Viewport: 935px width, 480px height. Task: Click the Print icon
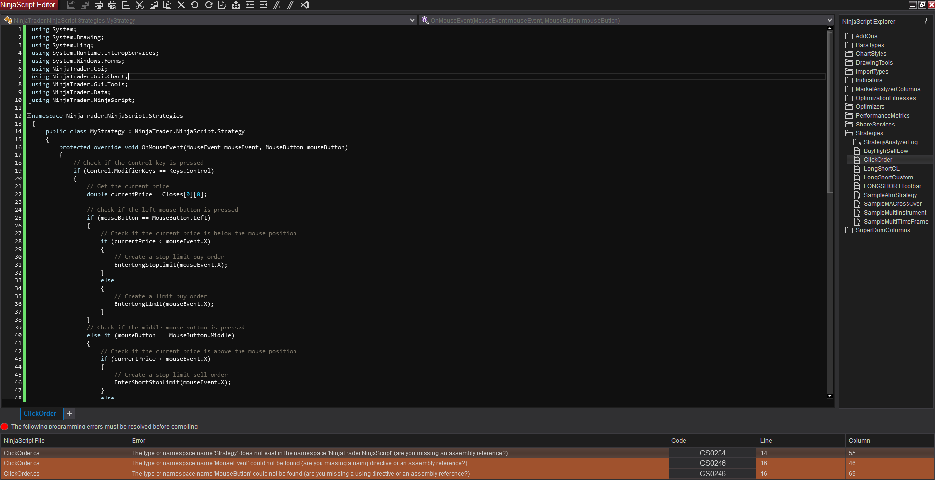coord(99,5)
